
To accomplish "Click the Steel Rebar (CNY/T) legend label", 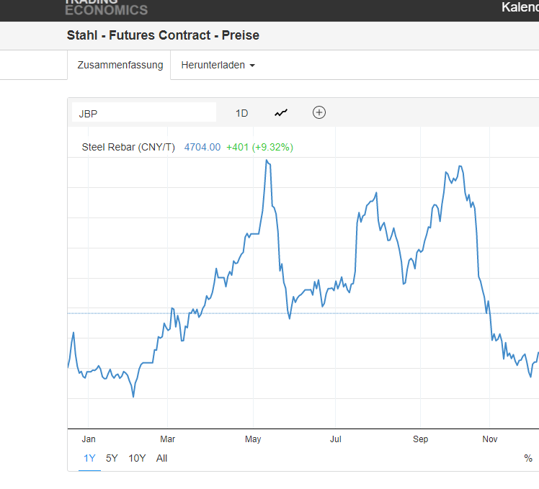I will click(x=128, y=147).
